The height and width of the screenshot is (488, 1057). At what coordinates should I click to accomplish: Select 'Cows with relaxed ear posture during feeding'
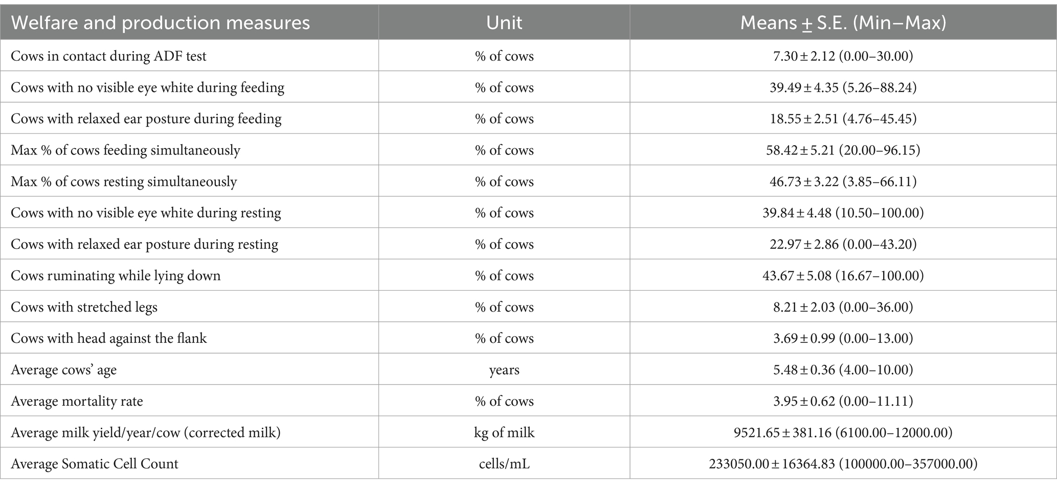point(146,119)
